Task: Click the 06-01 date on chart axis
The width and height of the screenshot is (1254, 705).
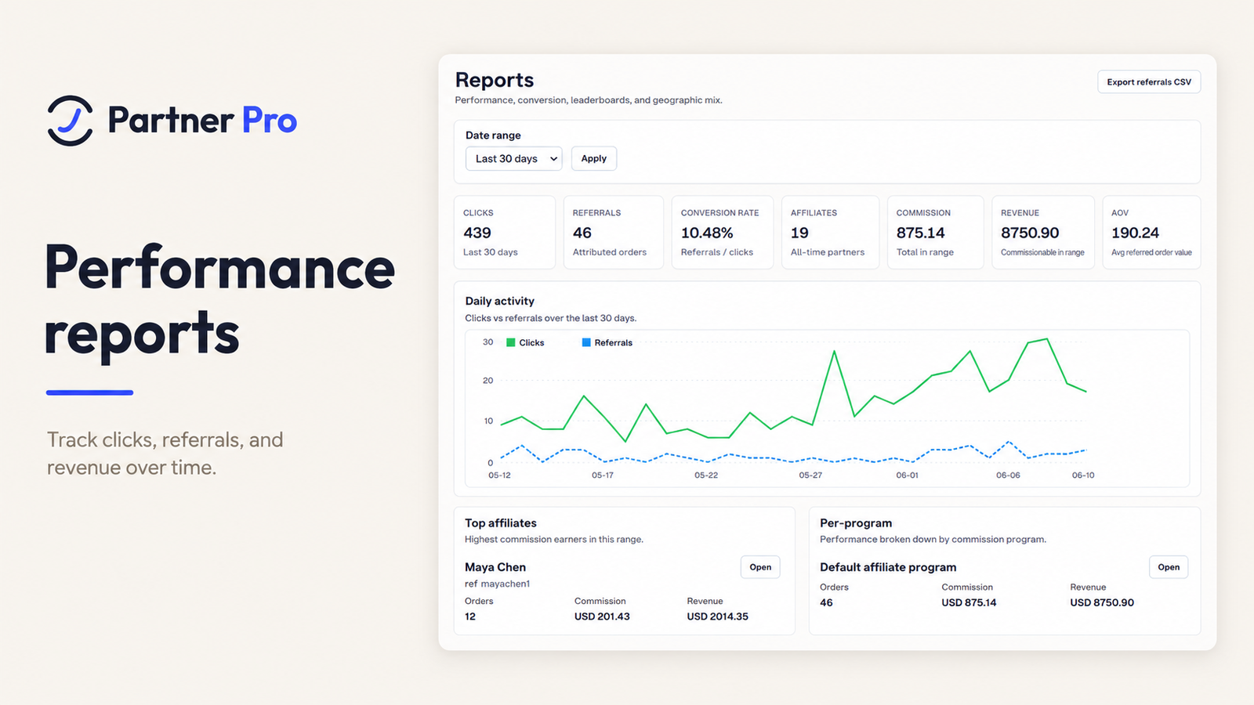Action: point(907,475)
